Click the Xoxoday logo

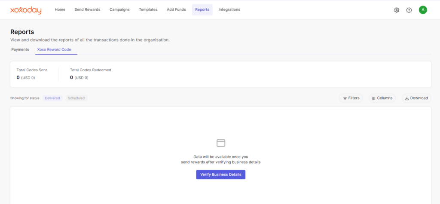(26, 10)
